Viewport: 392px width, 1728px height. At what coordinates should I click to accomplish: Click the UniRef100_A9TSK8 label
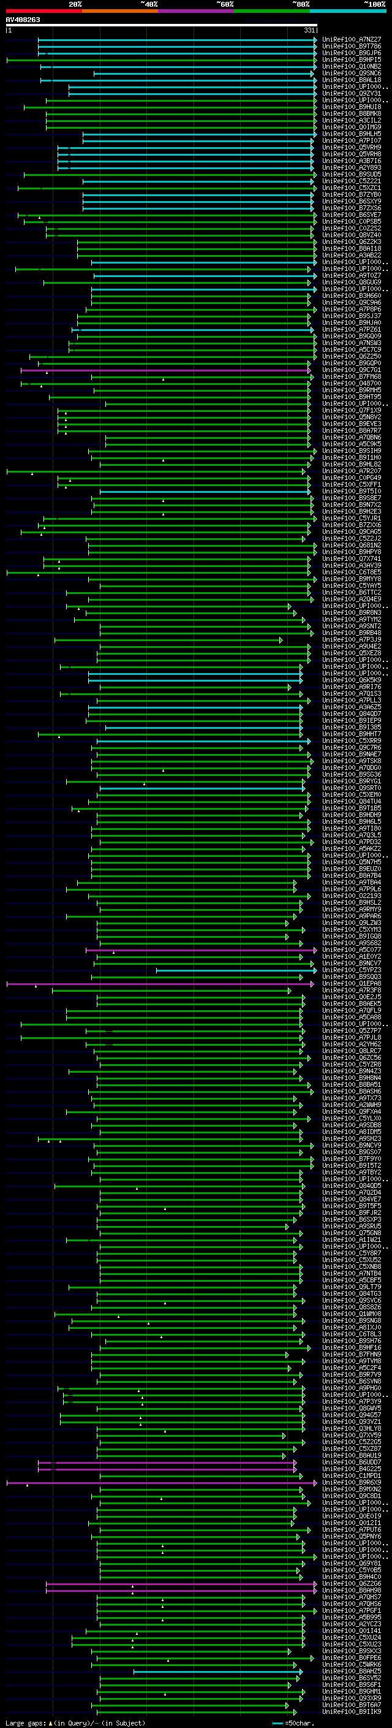(x=351, y=761)
